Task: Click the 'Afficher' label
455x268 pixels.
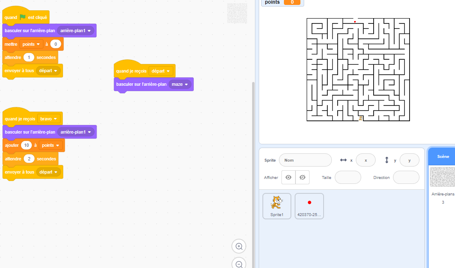Action: [x=271, y=177]
